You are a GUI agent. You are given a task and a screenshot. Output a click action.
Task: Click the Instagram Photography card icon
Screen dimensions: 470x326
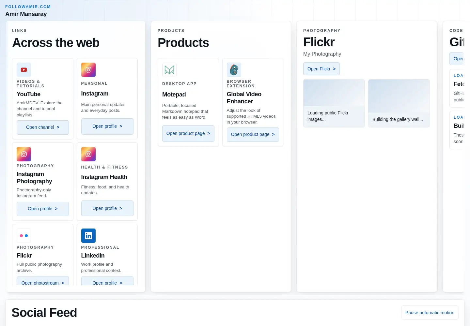pos(24,154)
